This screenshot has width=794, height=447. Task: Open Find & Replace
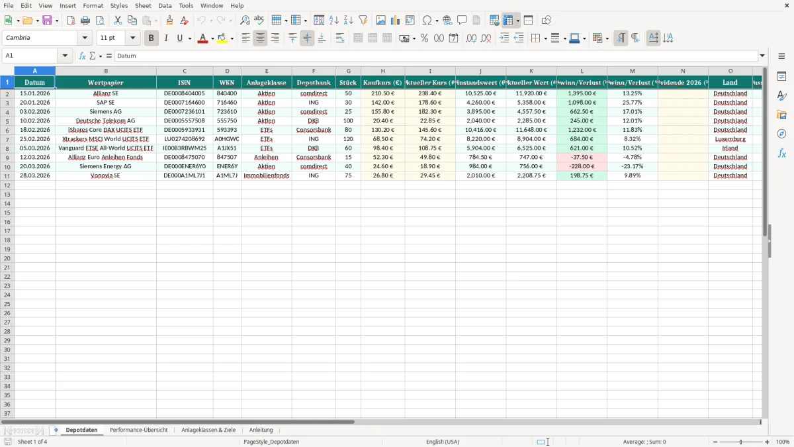(x=245, y=21)
